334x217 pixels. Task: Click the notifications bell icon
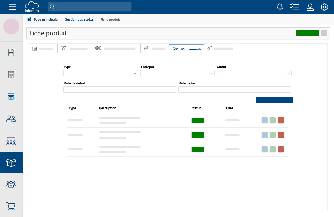coord(280,7)
